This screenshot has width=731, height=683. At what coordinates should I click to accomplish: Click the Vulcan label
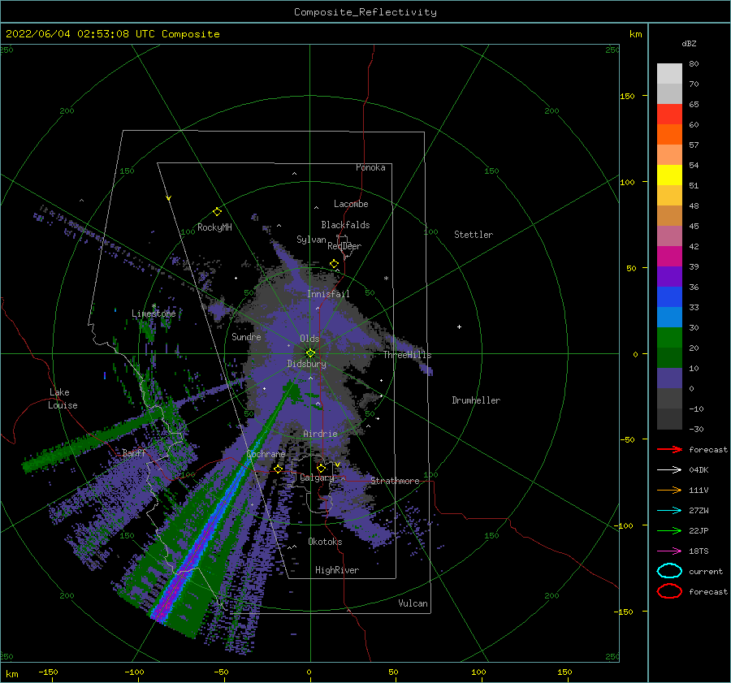tap(413, 603)
